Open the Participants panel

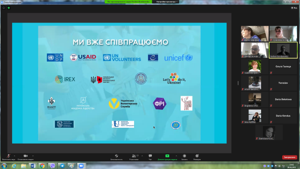[134, 157]
